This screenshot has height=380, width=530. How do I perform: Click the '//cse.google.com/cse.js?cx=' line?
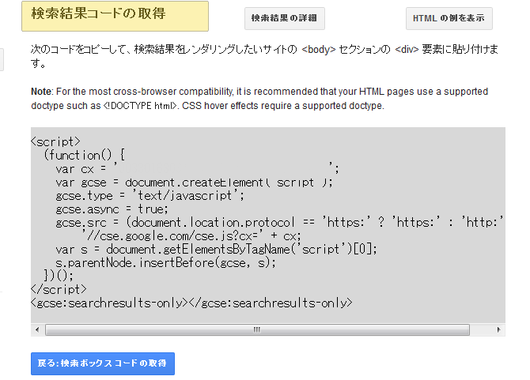pos(191,236)
